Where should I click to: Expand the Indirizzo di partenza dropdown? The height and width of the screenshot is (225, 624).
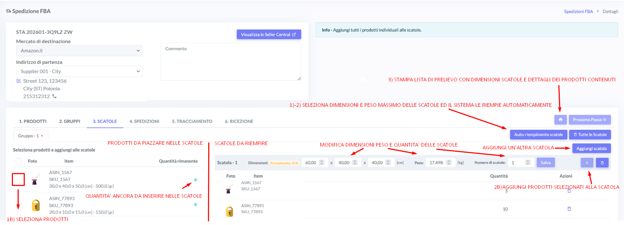coord(79,71)
